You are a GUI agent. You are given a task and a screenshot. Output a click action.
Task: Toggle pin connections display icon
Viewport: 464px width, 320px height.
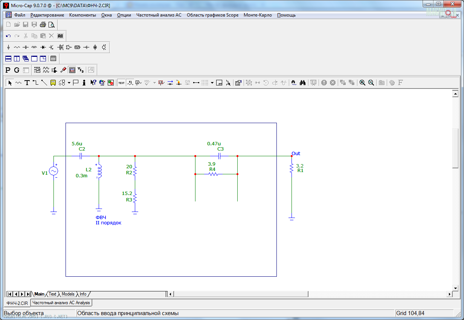[x=196, y=83]
